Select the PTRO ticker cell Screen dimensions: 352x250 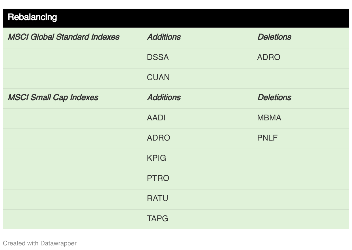tap(158, 178)
